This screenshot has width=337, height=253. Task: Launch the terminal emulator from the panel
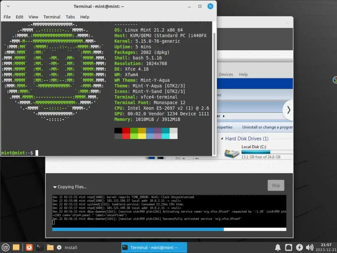[39, 247]
